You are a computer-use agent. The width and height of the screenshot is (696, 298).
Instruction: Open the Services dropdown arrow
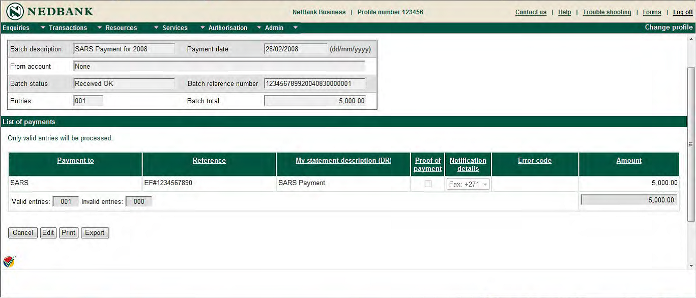pyautogui.click(x=204, y=28)
